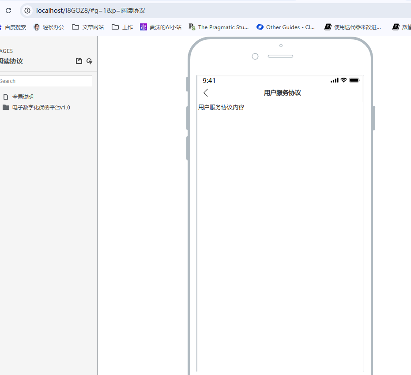Click the 全局说明 page icon
The height and width of the screenshot is (375, 411).
click(x=6, y=97)
